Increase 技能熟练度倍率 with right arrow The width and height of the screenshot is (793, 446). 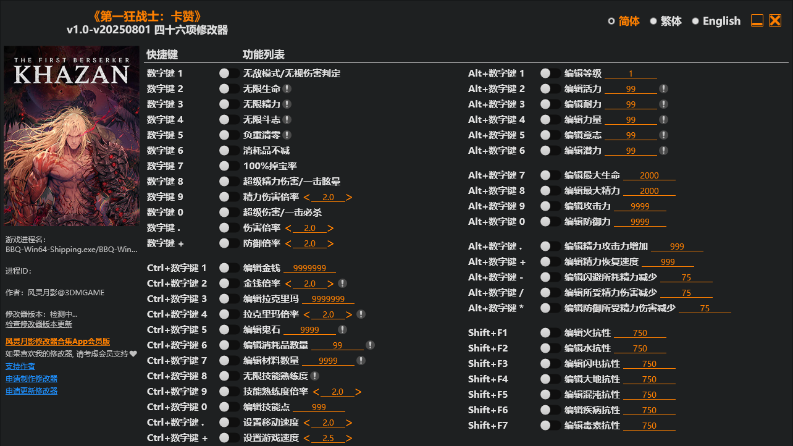tap(359, 392)
